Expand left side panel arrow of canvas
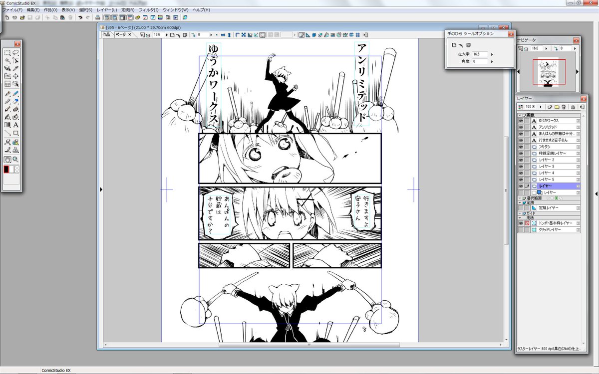This screenshot has height=374, width=599. tap(101, 189)
